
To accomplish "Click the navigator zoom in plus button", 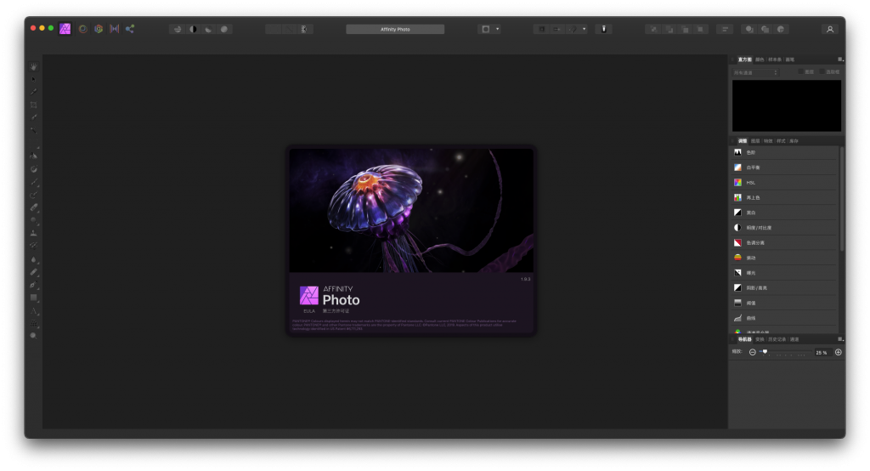I will coord(839,352).
